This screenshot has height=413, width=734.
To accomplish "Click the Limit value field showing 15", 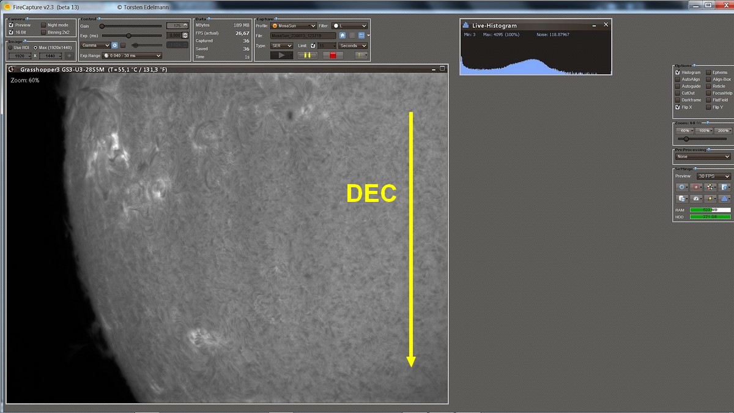I will pos(327,45).
